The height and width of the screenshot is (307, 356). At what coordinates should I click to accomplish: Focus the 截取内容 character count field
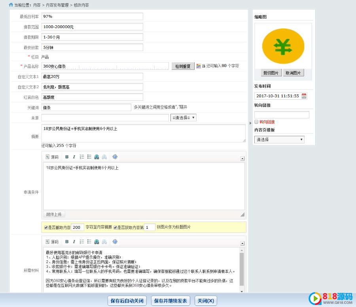tap(78, 228)
